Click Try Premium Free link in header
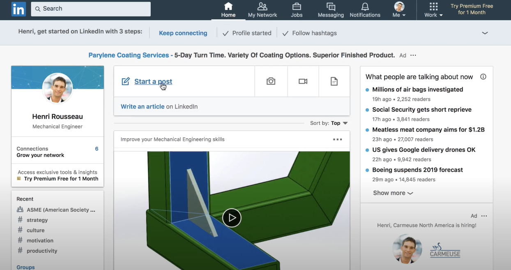This screenshot has height=270, width=511. 472,9
